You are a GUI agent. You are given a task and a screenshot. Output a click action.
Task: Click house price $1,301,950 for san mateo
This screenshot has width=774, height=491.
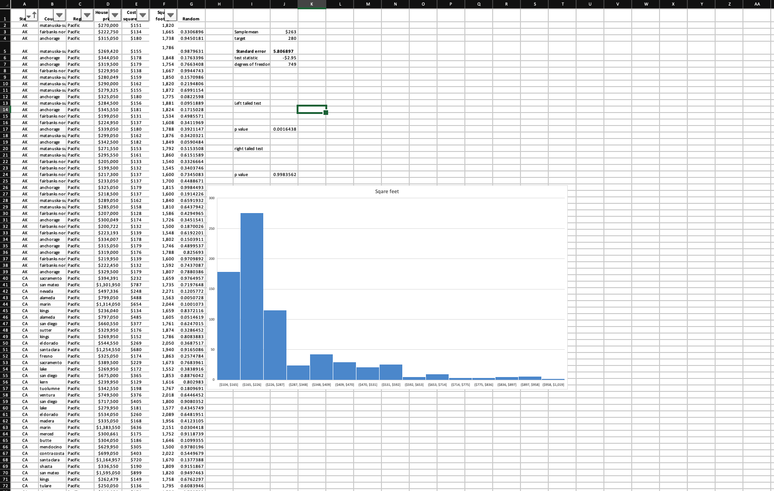[108, 285]
